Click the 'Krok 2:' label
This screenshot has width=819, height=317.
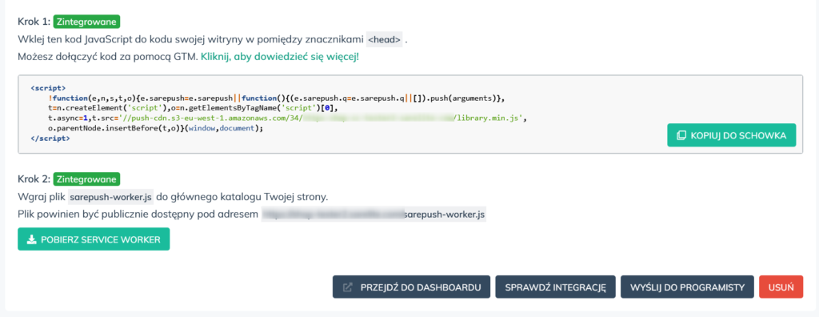[x=34, y=179]
